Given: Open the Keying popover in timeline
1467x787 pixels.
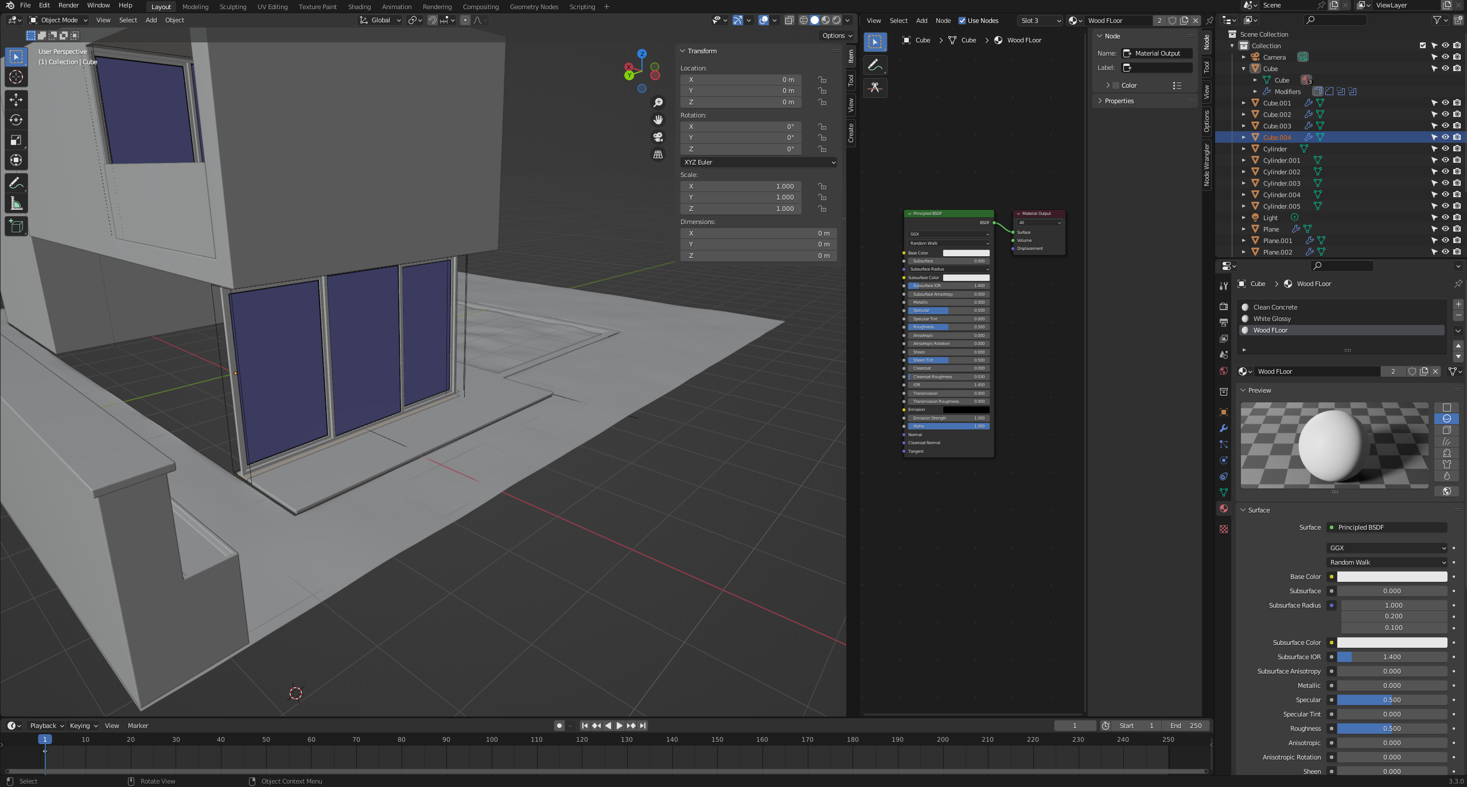Looking at the screenshot, I should [83, 726].
